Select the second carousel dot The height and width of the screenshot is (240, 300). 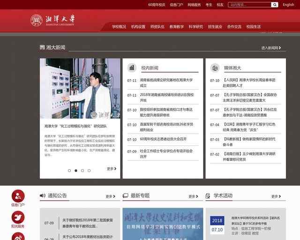(x=76, y=171)
